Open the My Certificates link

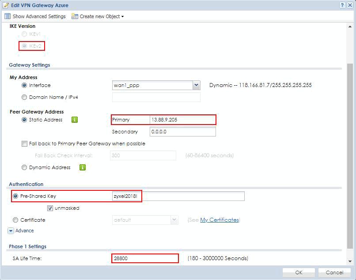point(219,220)
